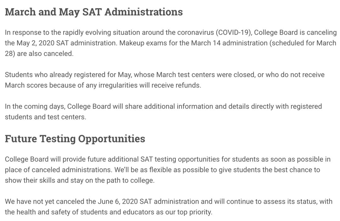Viewport: 340px width, 221px height.
Task: Click the paragraph starting "College Board will provide"
Action: (x=167, y=170)
